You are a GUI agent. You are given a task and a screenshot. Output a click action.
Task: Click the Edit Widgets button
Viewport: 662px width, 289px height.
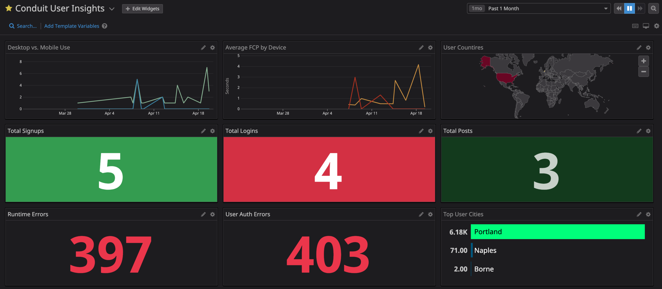click(x=142, y=9)
